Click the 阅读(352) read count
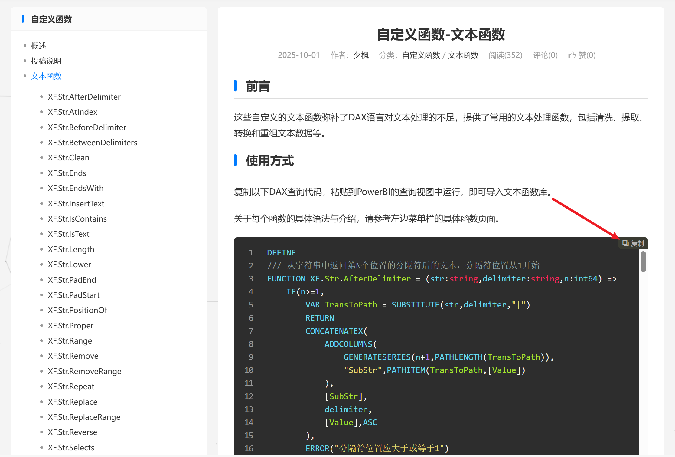The image size is (675, 457). (505, 55)
